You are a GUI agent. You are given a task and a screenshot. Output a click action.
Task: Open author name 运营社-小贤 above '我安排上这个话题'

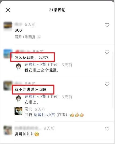[41, 65]
